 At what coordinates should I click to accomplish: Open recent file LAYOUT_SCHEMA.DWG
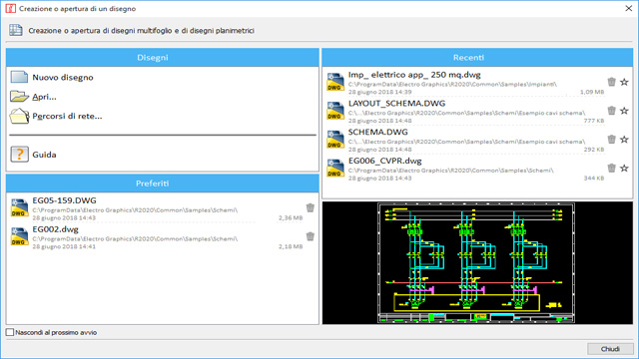pyautogui.click(x=396, y=104)
